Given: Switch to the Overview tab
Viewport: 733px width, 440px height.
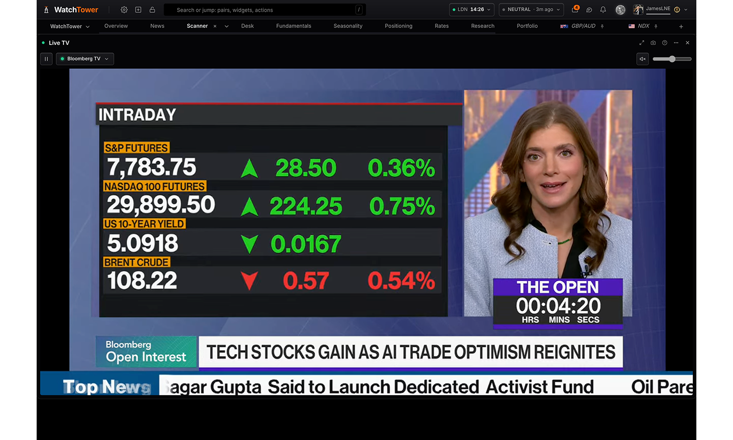Looking at the screenshot, I should click(x=116, y=26).
